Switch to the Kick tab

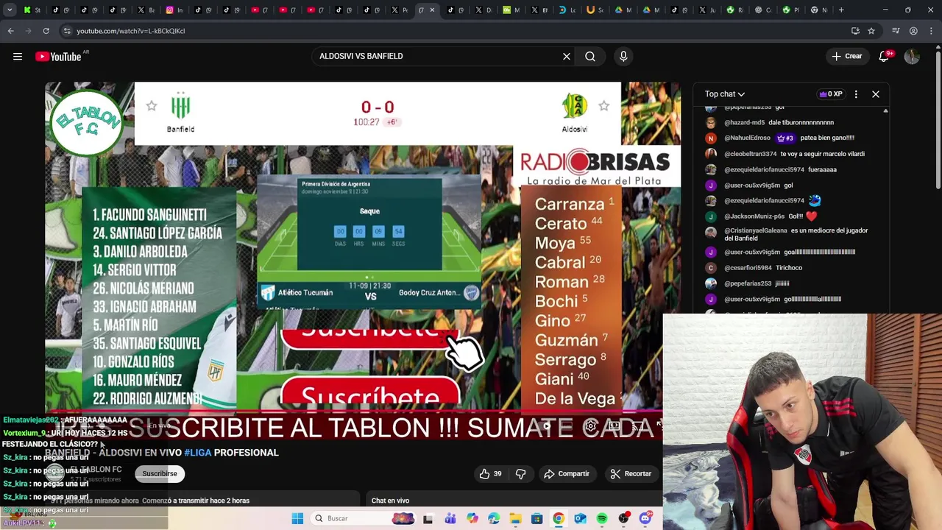32,10
